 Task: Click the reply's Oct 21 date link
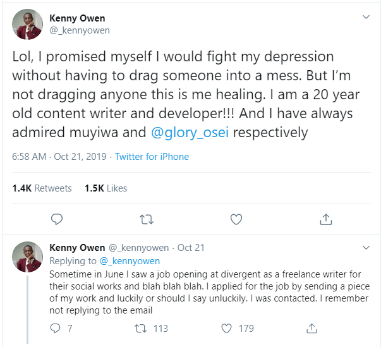(191, 248)
